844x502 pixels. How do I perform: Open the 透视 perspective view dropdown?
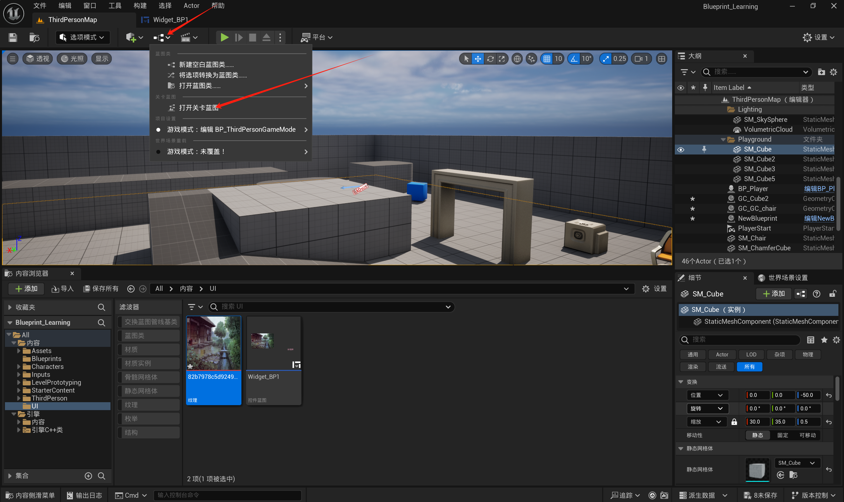[38, 59]
